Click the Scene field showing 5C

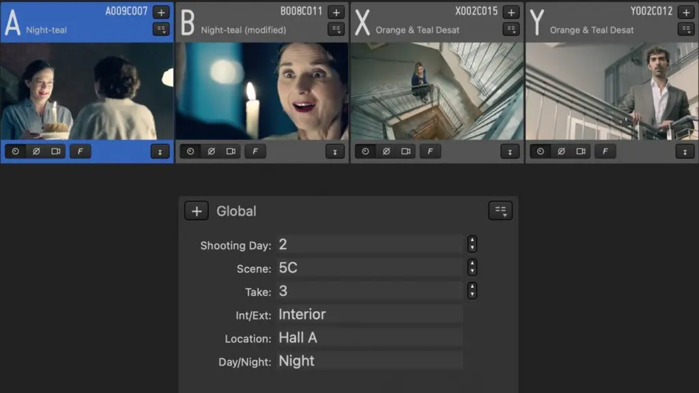(x=370, y=267)
